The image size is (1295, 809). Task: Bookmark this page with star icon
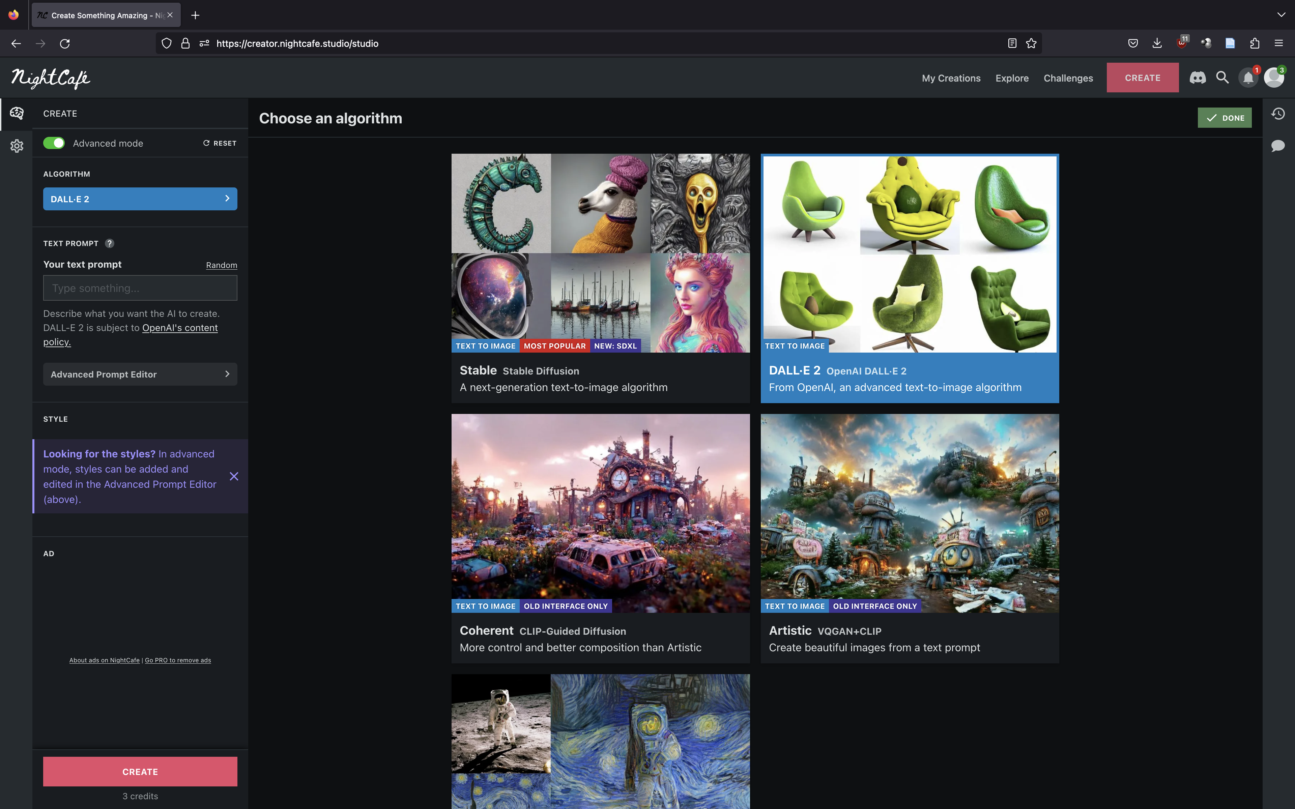[1031, 43]
